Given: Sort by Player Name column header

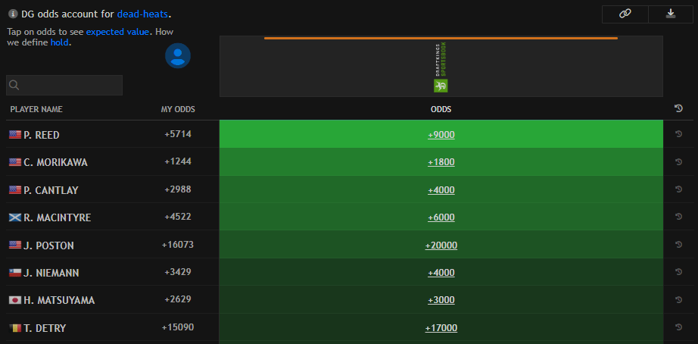Looking at the screenshot, I should click(x=36, y=109).
